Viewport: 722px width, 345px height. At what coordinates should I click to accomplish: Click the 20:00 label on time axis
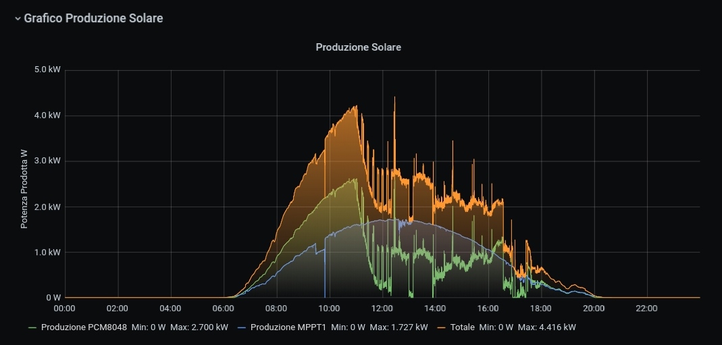(x=594, y=309)
